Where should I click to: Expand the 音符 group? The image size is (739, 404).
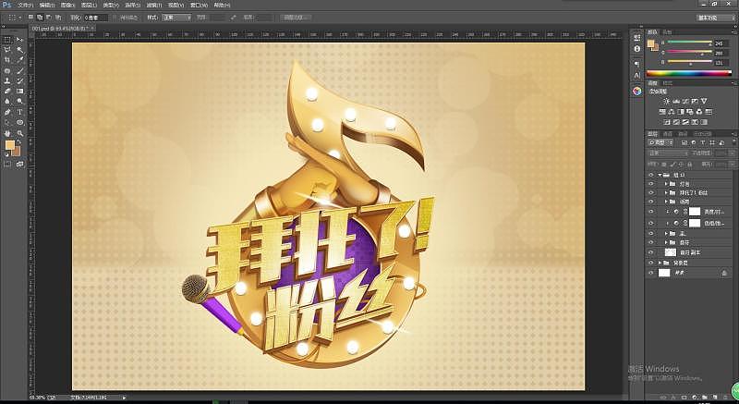(666, 242)
